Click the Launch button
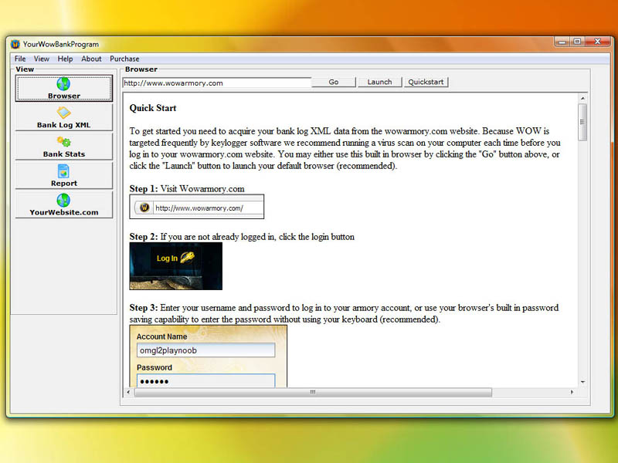 click(x=379, y=82)
